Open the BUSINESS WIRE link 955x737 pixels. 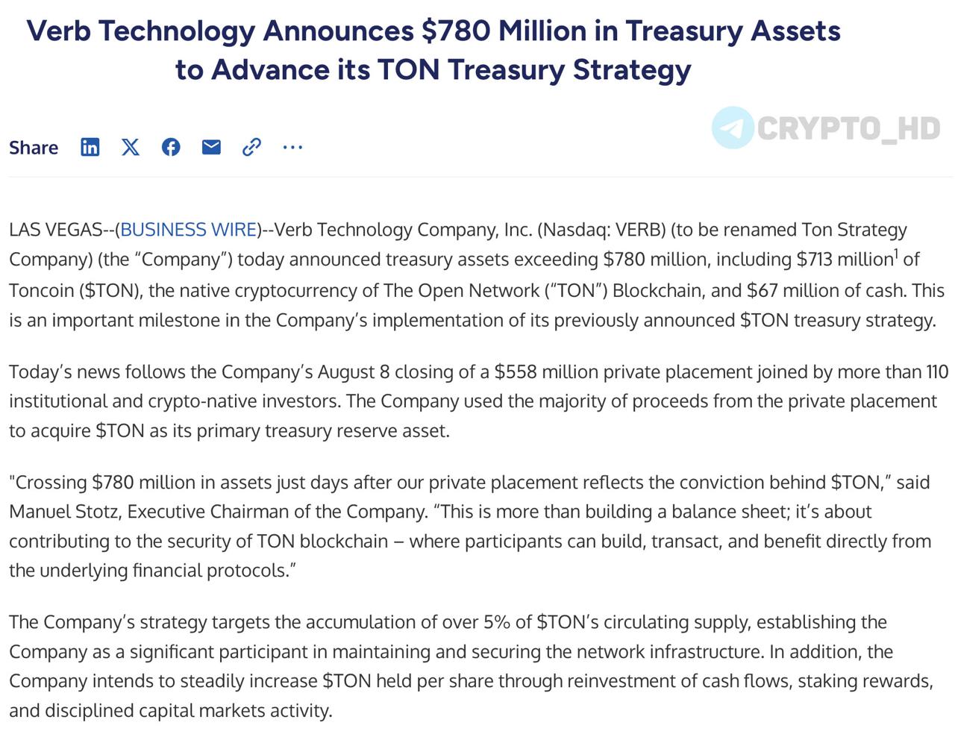click(x=189, y=230)
